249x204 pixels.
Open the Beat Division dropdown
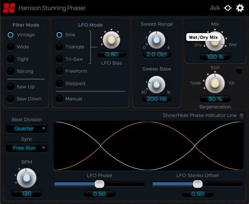click(27, 128)
